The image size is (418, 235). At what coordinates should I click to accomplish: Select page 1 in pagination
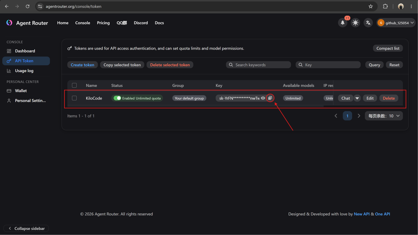pos(347,116)
